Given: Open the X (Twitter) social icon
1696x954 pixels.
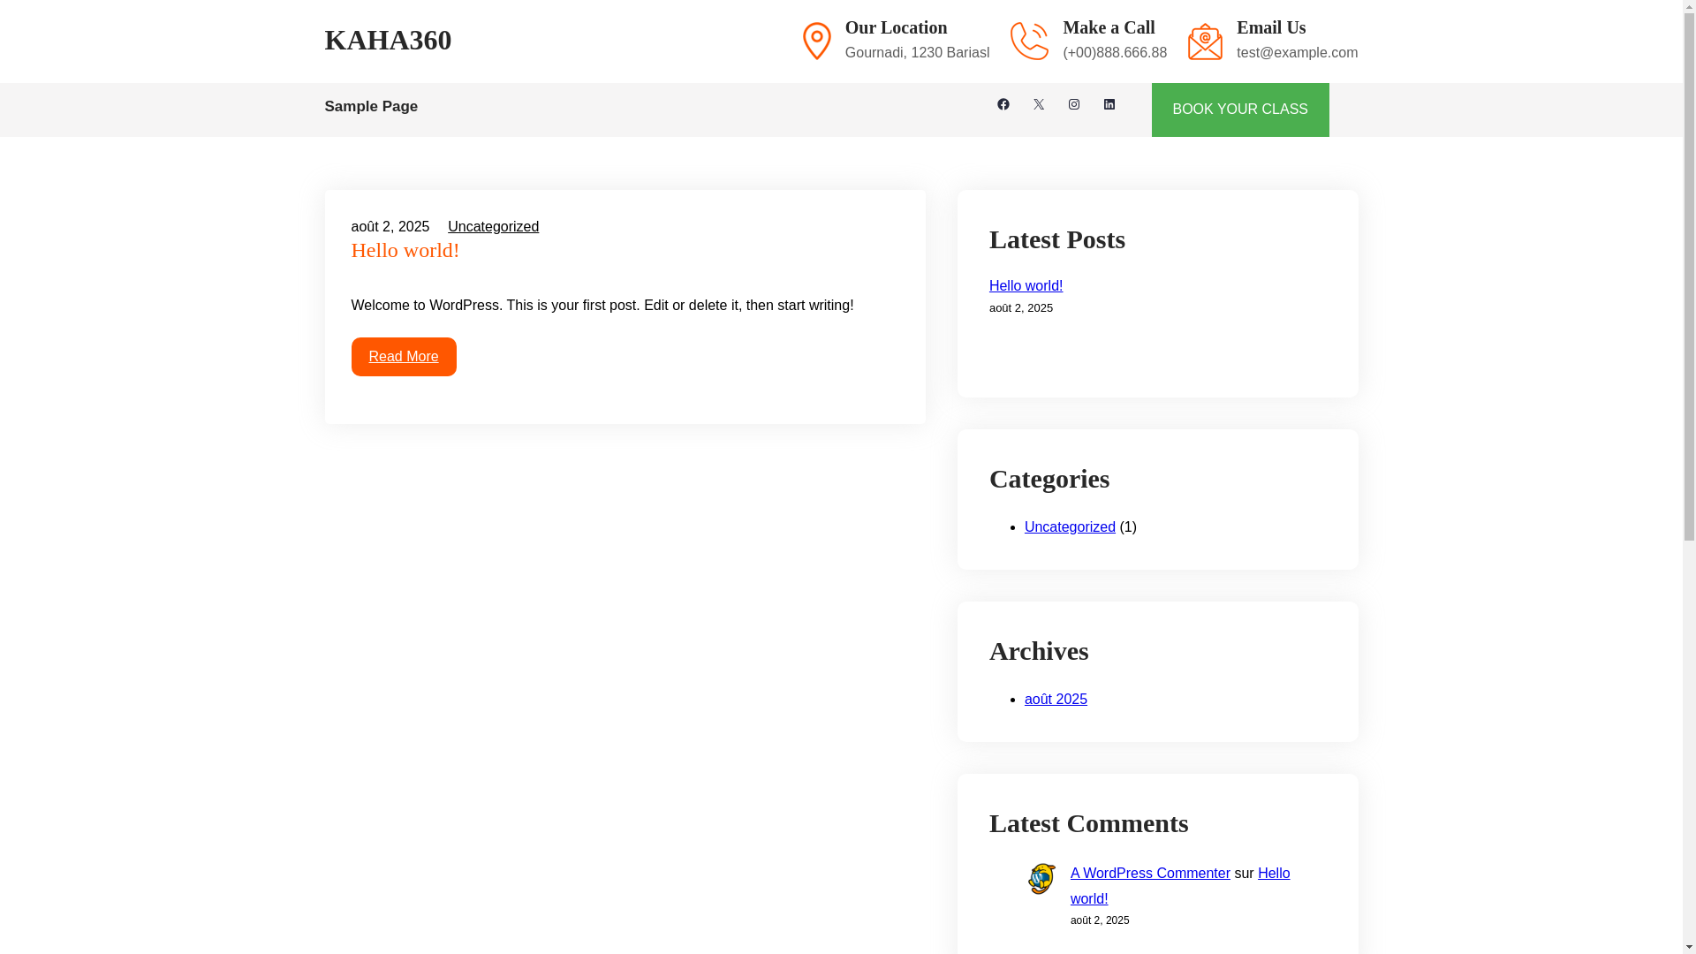Looking at the screenshot, I should coord(1038,104).
